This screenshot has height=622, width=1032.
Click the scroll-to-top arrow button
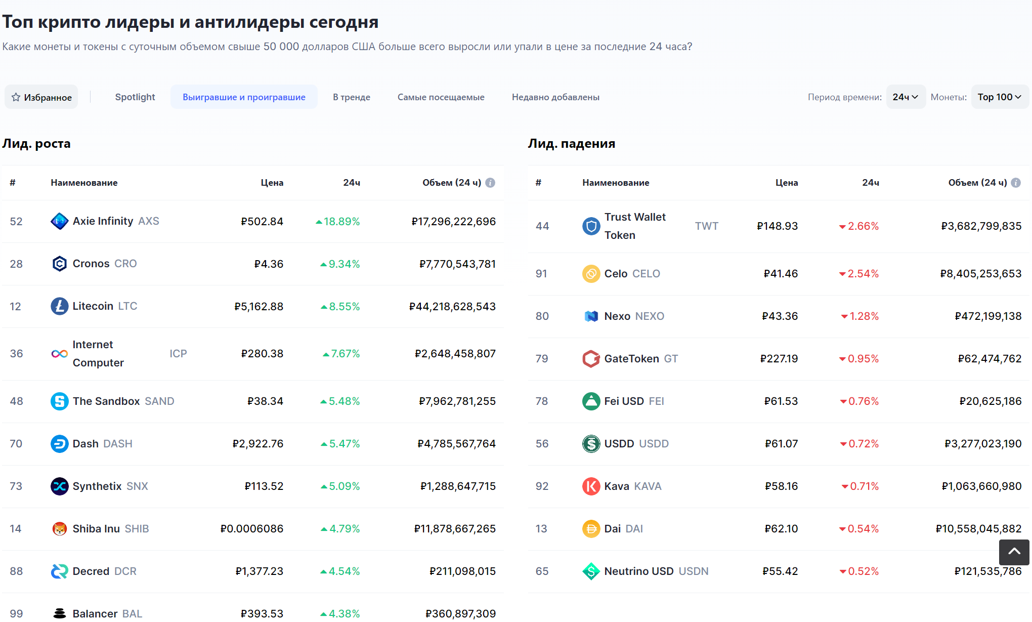1014,553
